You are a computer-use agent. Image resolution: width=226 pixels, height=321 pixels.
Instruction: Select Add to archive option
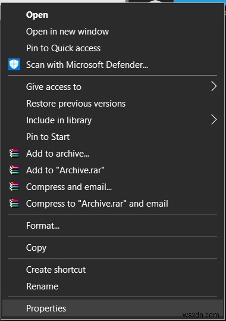[112, 153]
